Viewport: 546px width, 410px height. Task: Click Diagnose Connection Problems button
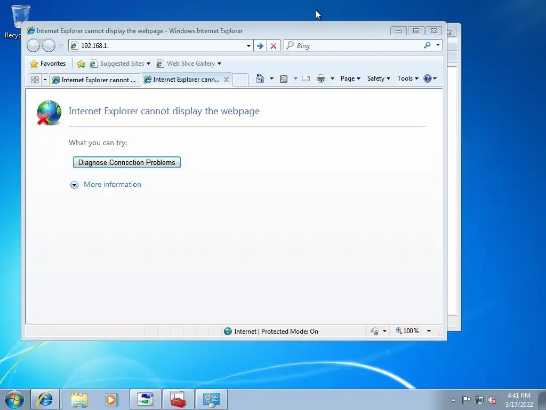(x=127, y=162)
